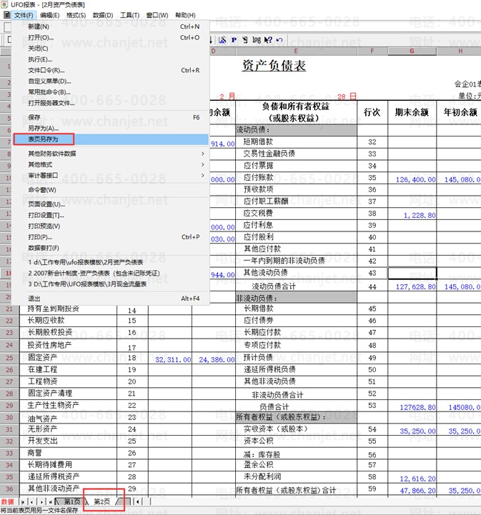Click the undo arrow toolbar icon
The width and height of the screenshot is (481, 515).
click(x=279, y=40)
